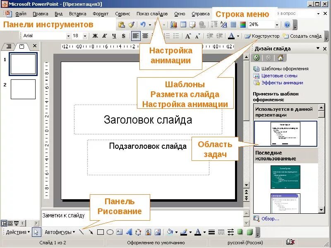Viewport: 331px width, 248px height.
Task: Toggle text shadow (S) formatting
Action: click(x=124, y=36)
